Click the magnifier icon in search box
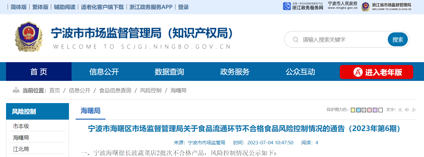This screenshot has width=424, height=157. [295, 40]
